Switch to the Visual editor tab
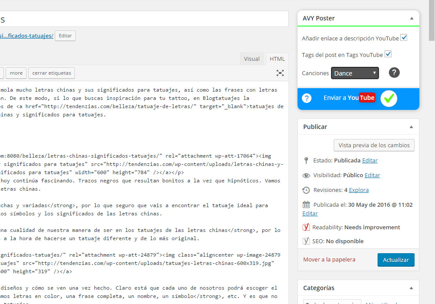The width and height of the screenshot is (435, 304). [x=251, y=59]
